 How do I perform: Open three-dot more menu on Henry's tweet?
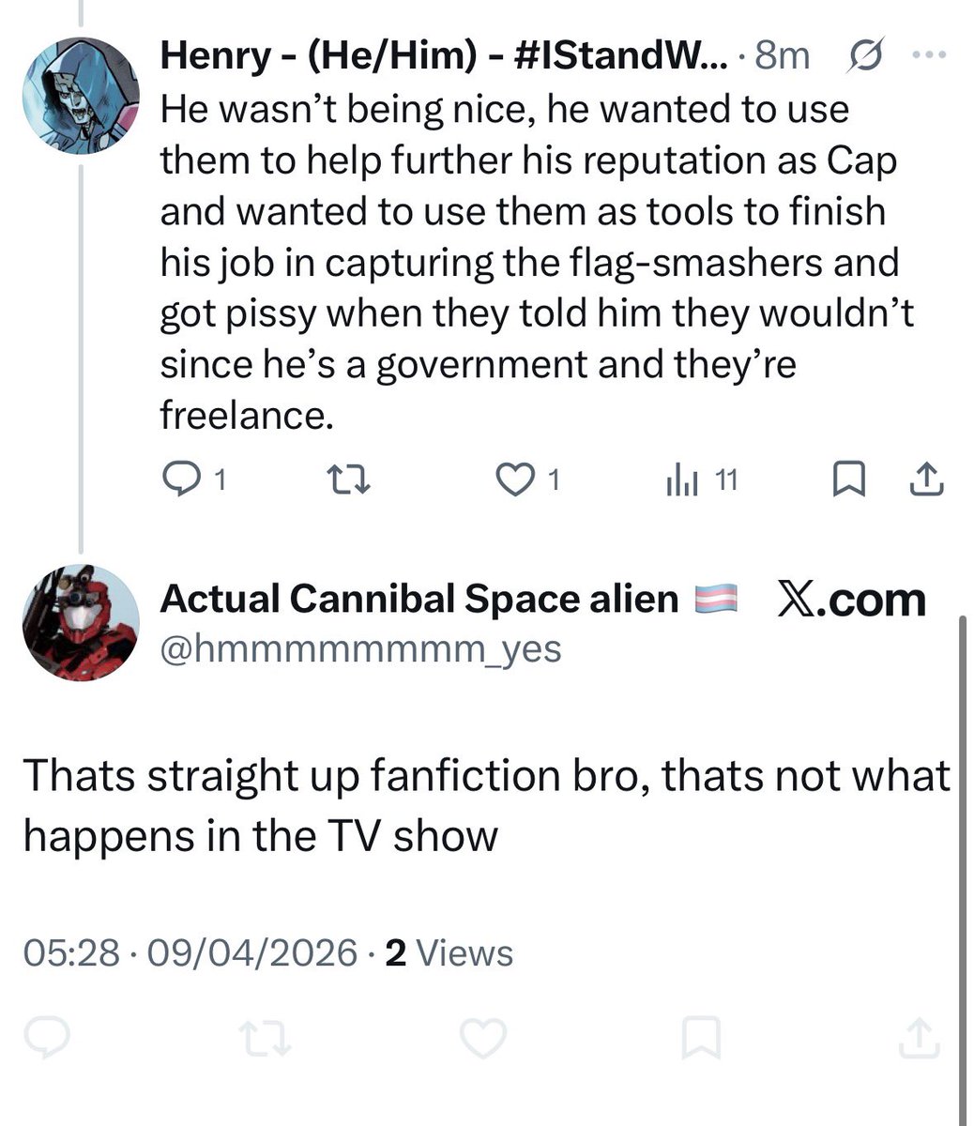(x=929, y=56)
